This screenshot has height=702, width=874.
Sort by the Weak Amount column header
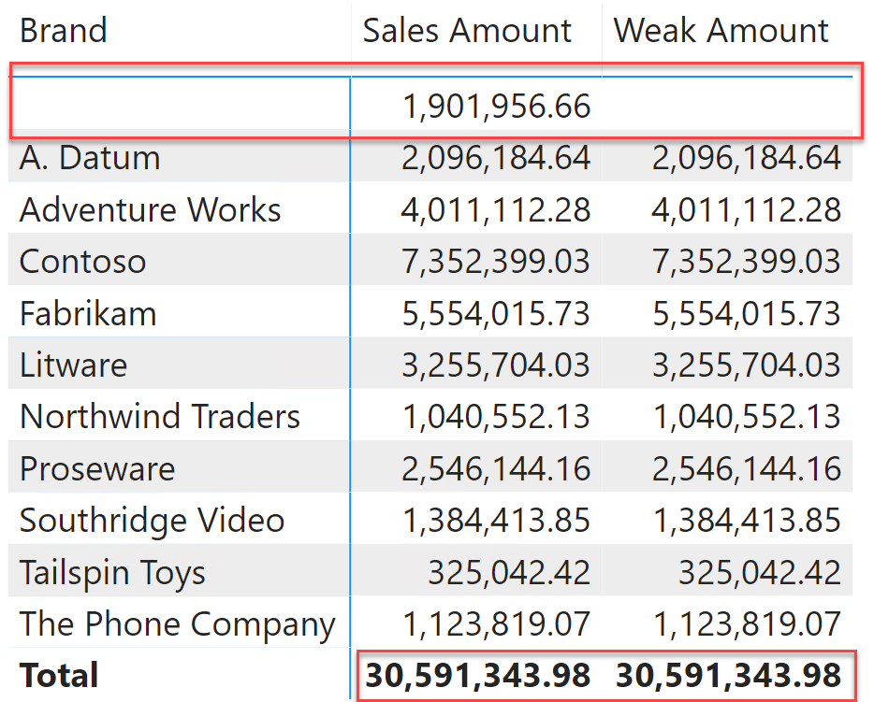coord(721,31)
